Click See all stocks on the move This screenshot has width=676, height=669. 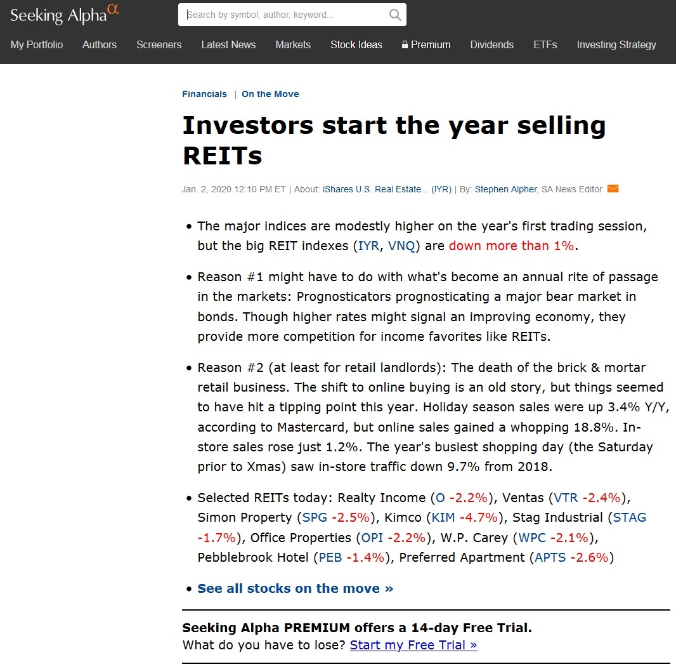click(x=295, y=588)
